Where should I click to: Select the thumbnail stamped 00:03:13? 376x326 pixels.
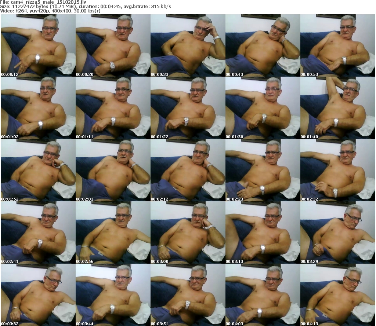(x=263, y=232)
